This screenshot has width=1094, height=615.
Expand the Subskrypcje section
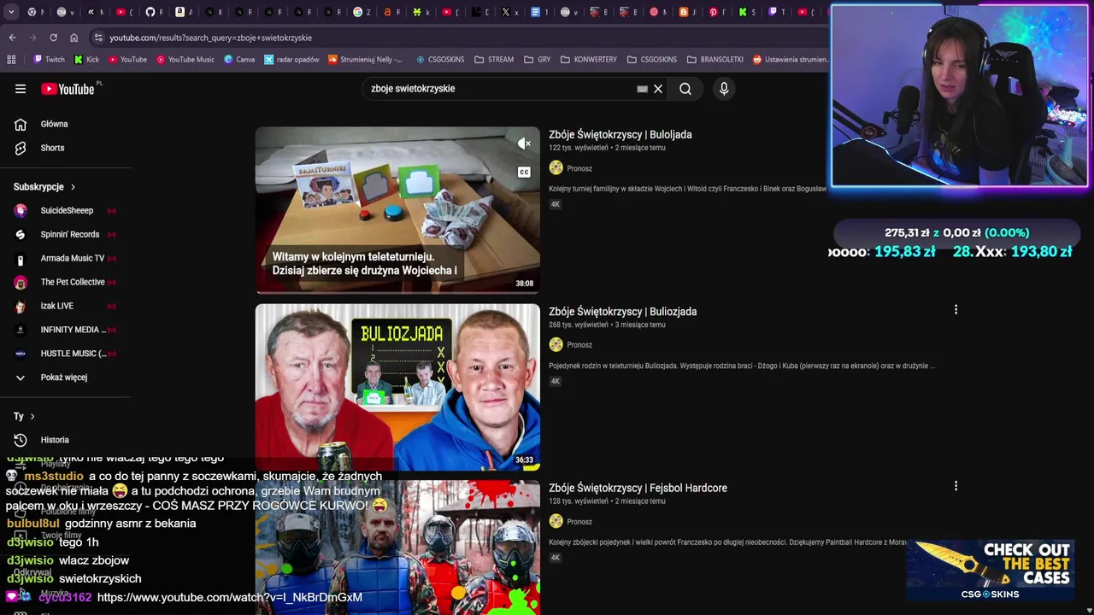44,187
